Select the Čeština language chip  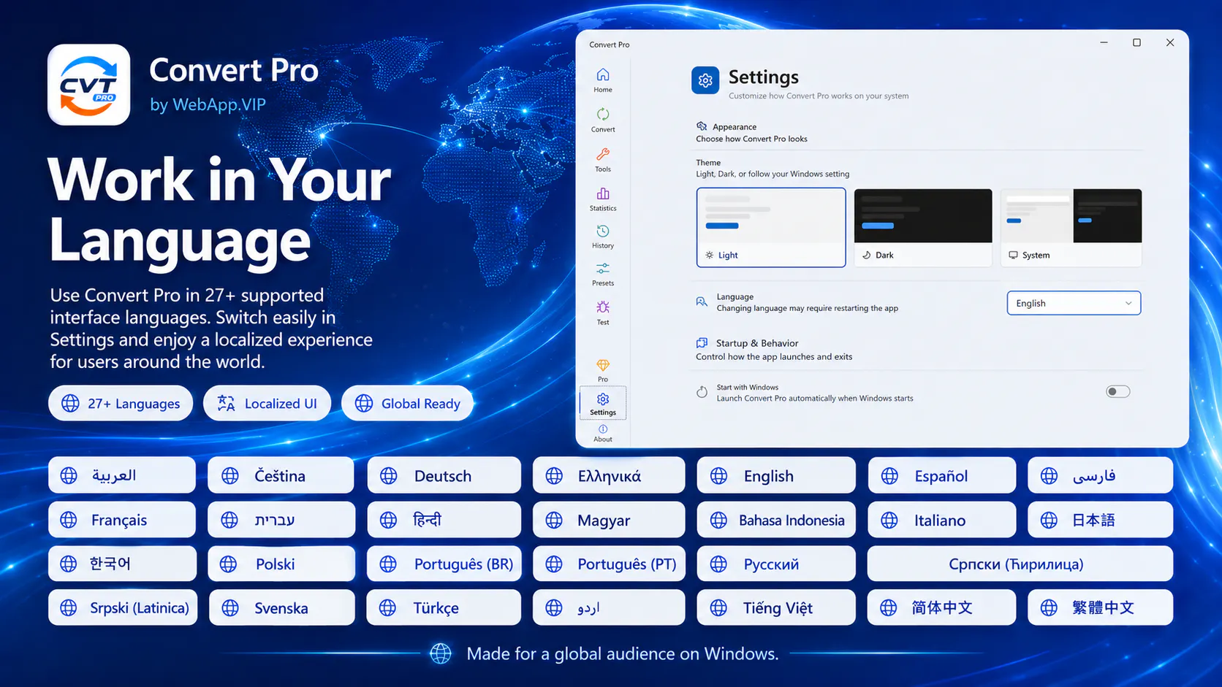click(281, 475)
